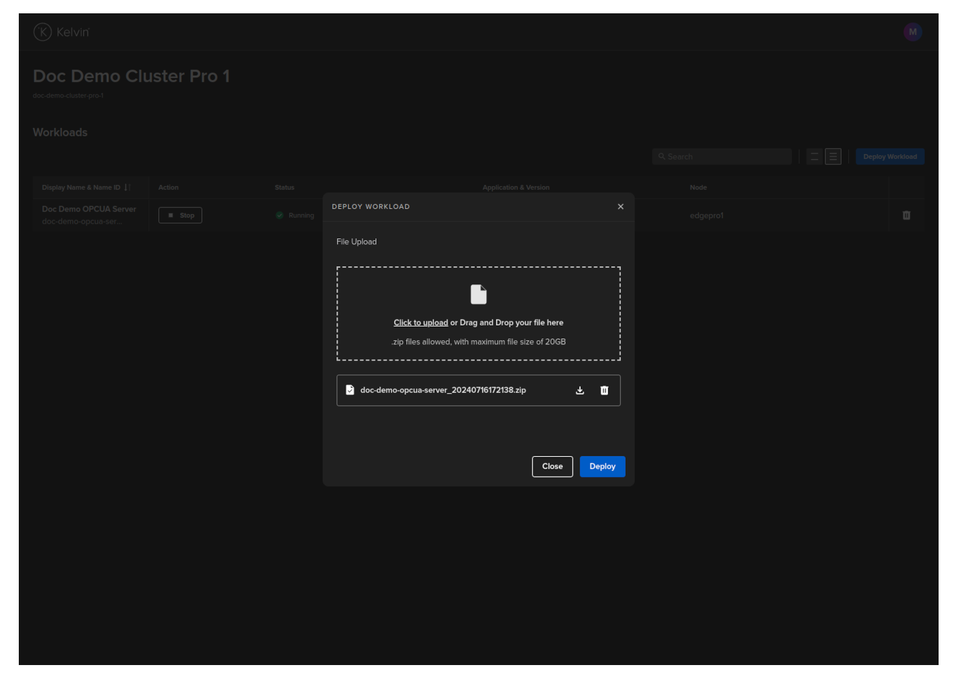Close the Deploy Workload dialog with X
Viewport: 958px width, 679px height.
click(620, 207)
